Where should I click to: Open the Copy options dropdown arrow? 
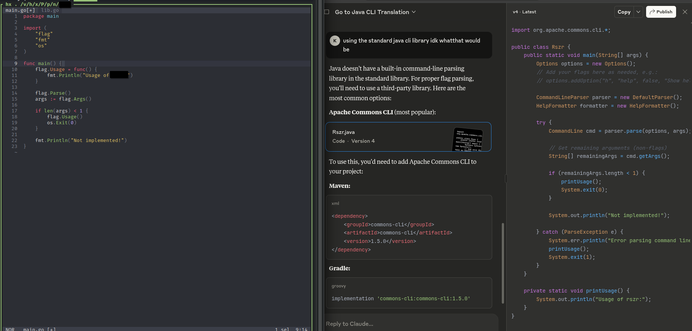[x=638, y=12]
